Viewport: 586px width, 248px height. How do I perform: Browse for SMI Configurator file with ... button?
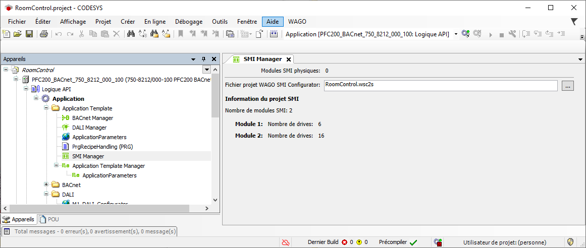(x=567, y=86)
